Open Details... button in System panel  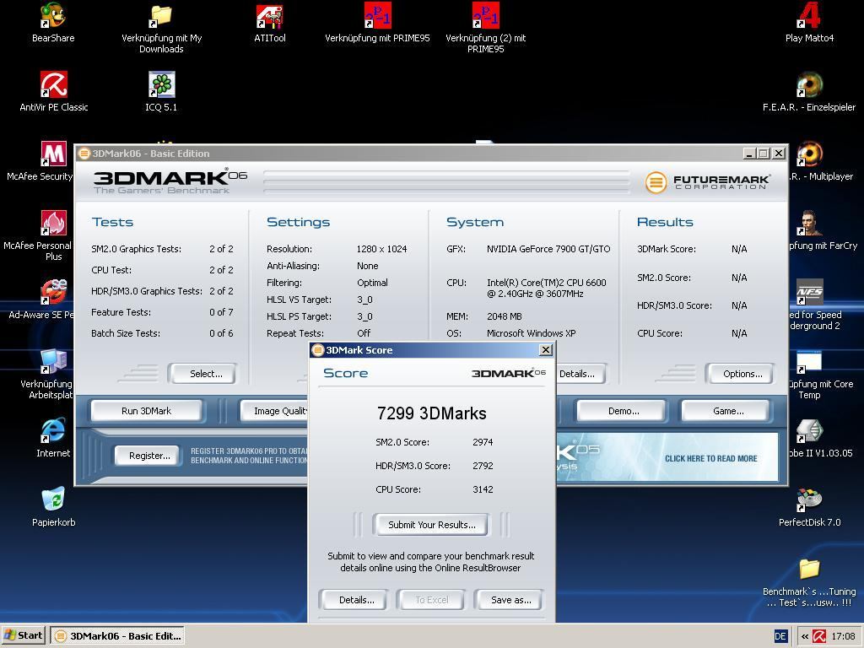580,374
